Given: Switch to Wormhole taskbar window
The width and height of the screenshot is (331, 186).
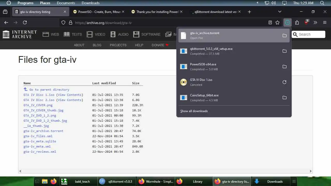Looking at the screenshot, I should click(x=156, y=181).
